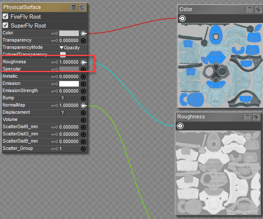Click the ScatterDistB_mm connector socket
The height and width of the screenshot is (219, 263).
[83, 142]
